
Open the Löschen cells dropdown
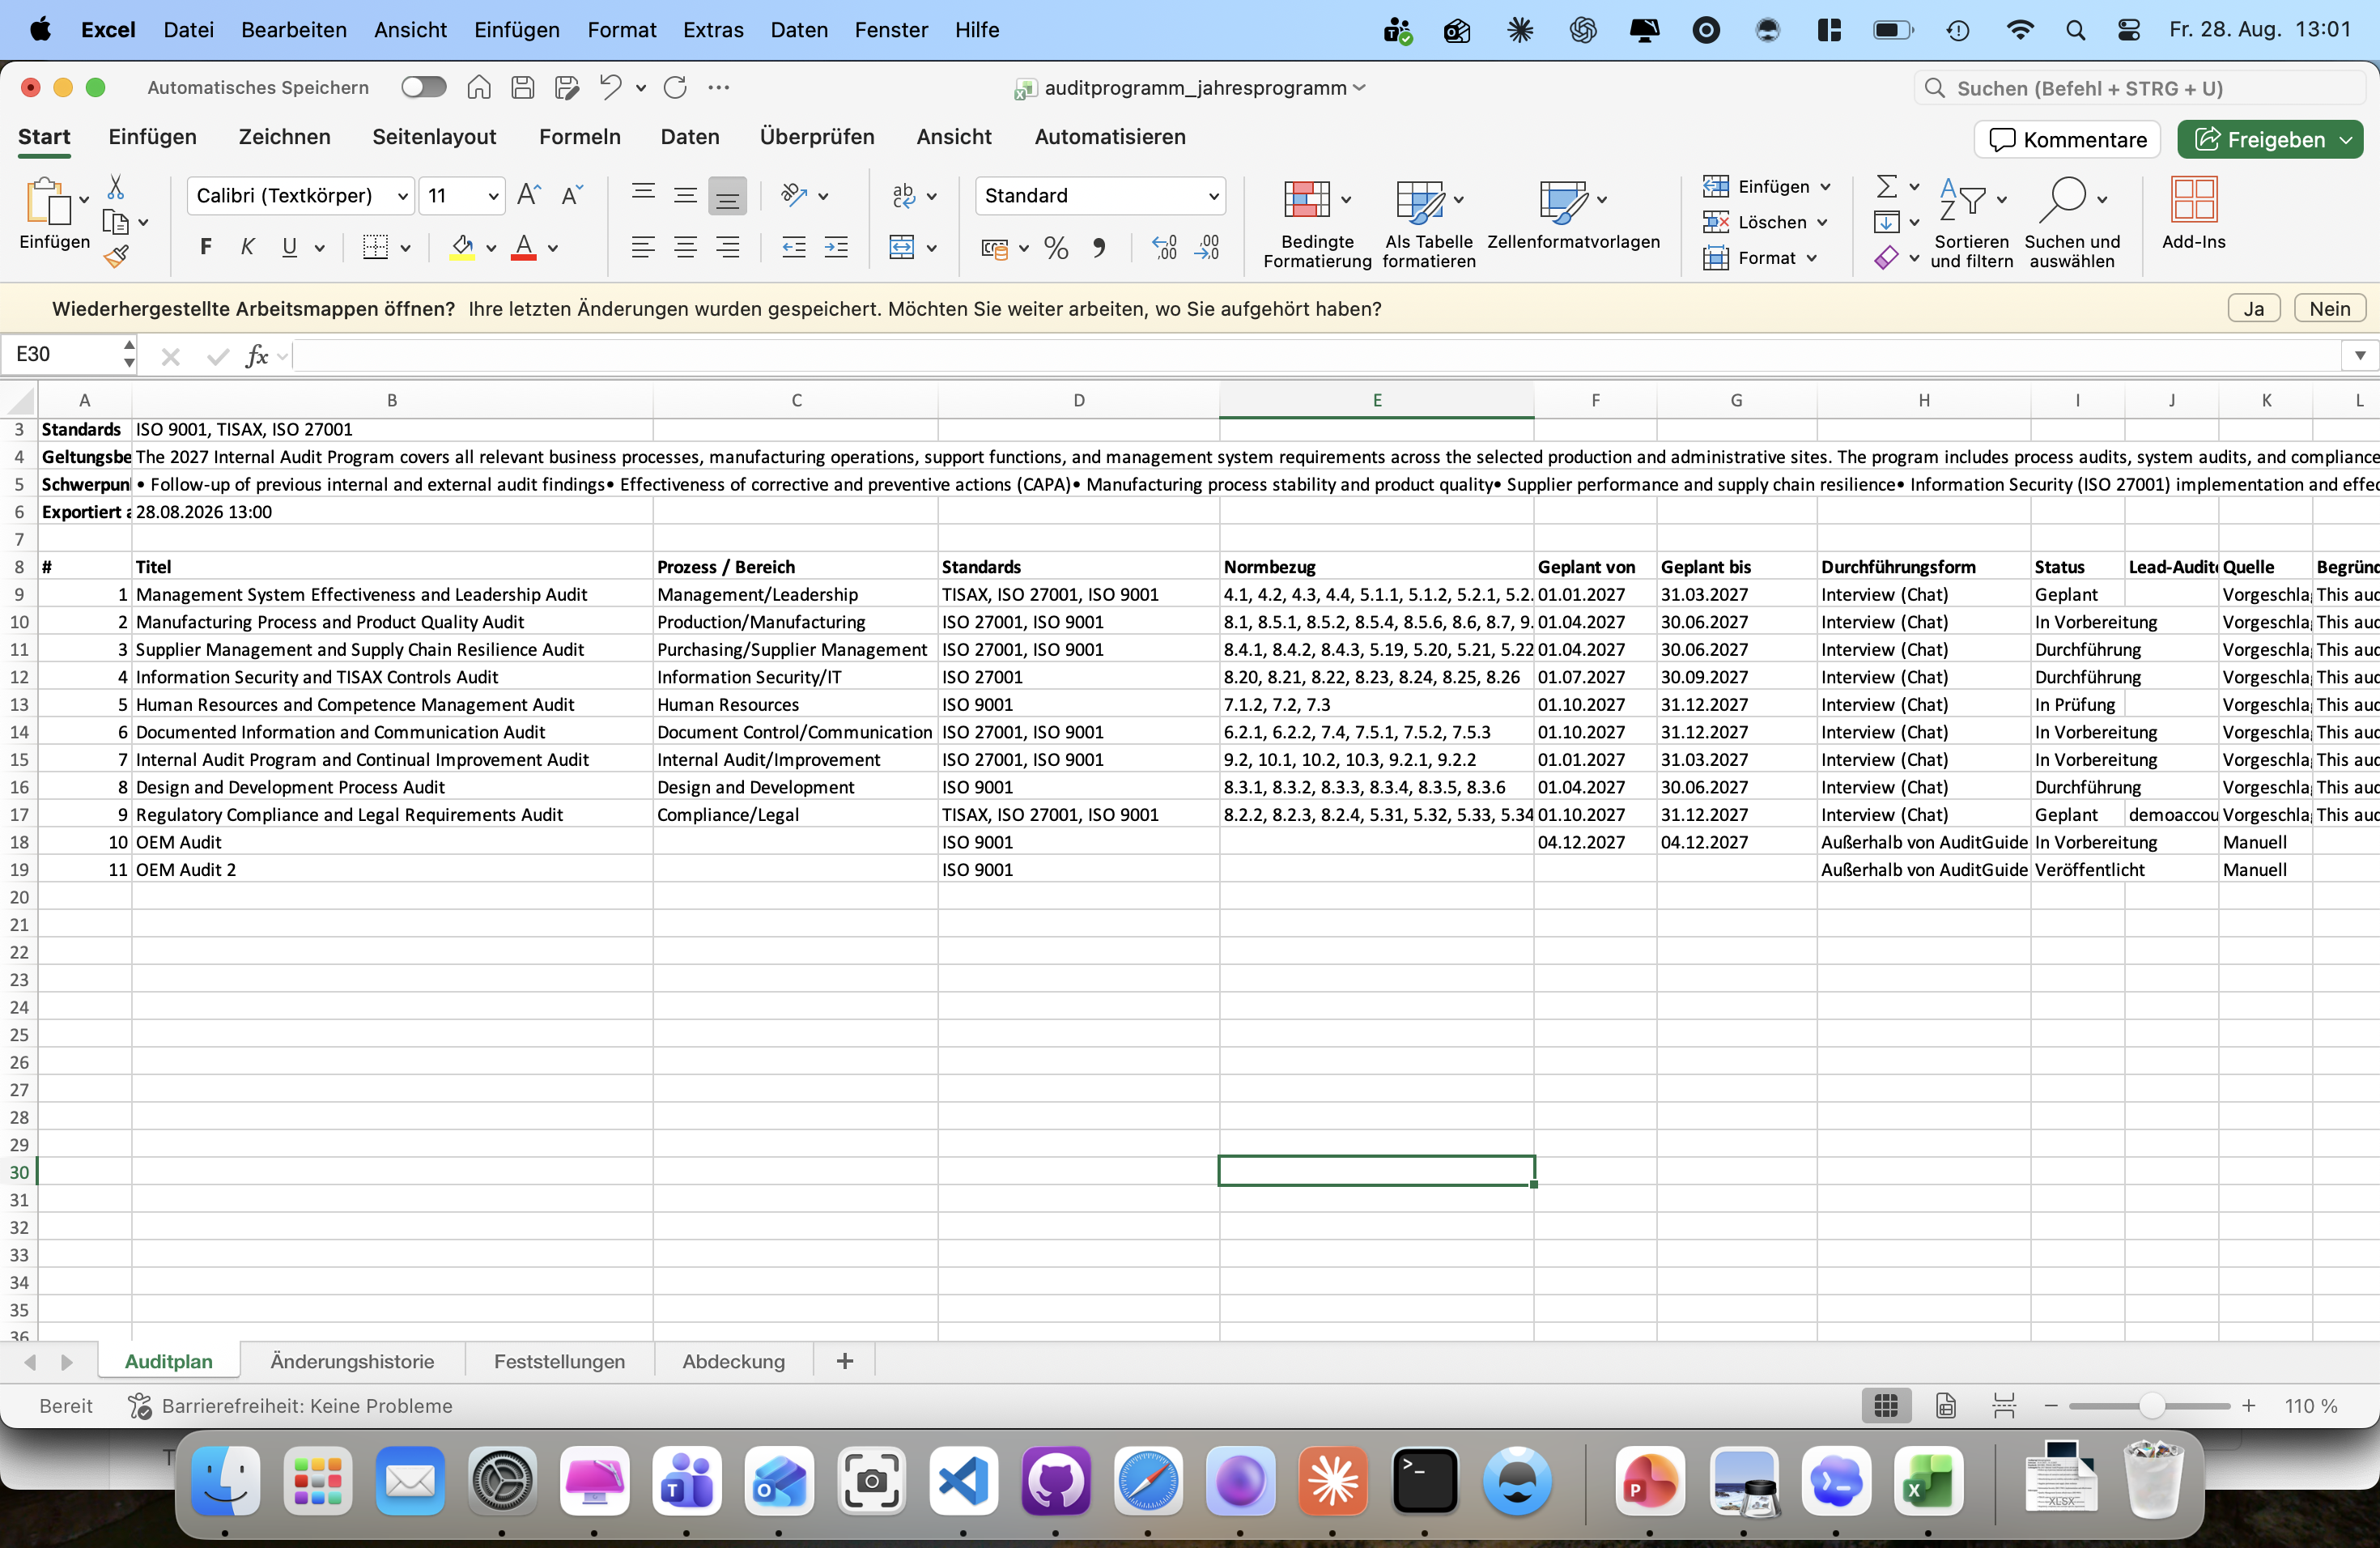pos(1822,222)
